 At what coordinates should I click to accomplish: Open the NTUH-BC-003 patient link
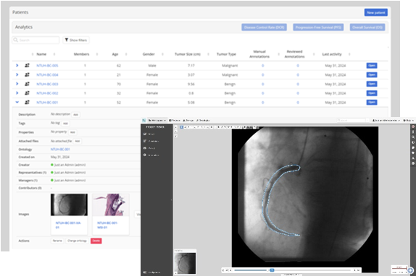[x=47, y=84]
